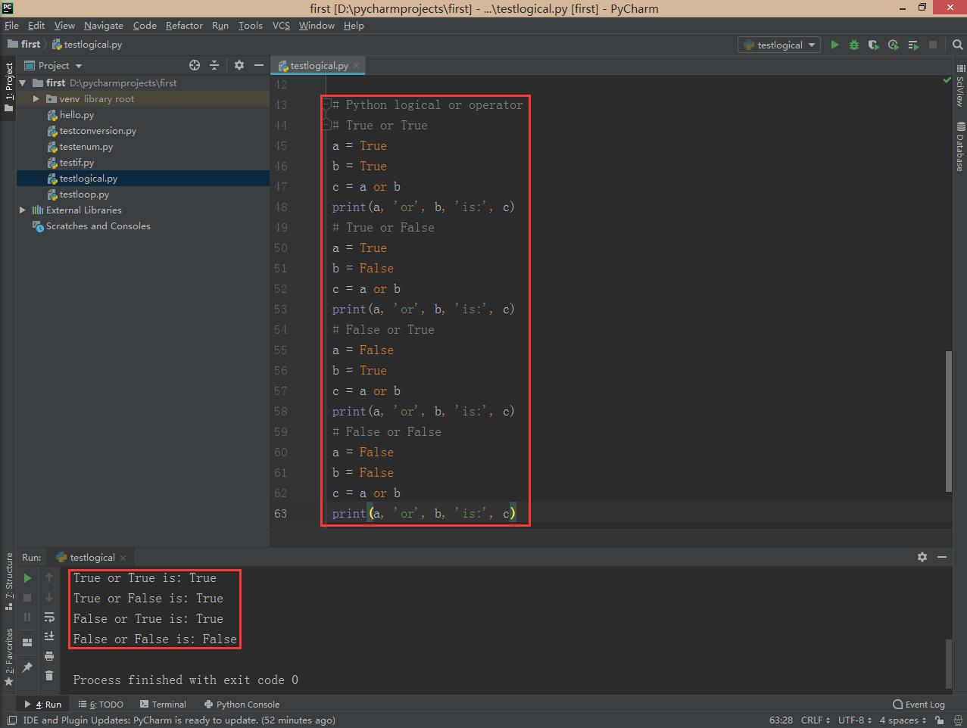Toggle the 2: Favorites side tool button

click(x=8, y=657)
